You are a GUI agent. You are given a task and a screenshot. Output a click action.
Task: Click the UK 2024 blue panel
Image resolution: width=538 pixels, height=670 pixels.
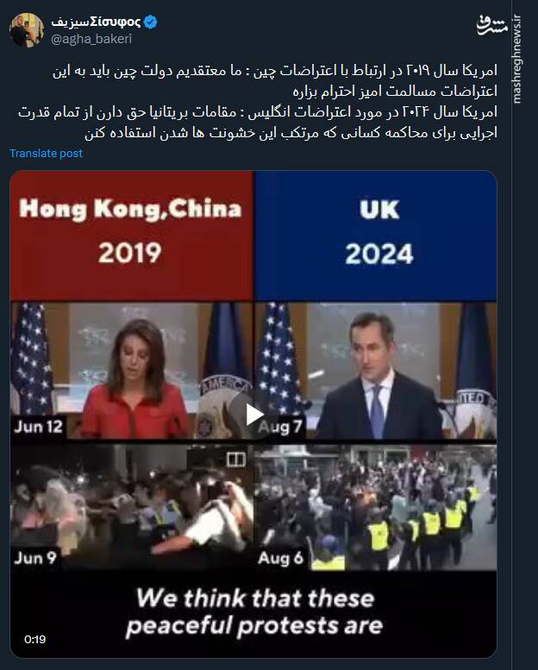pyautogui.click(x=375, y=236)
